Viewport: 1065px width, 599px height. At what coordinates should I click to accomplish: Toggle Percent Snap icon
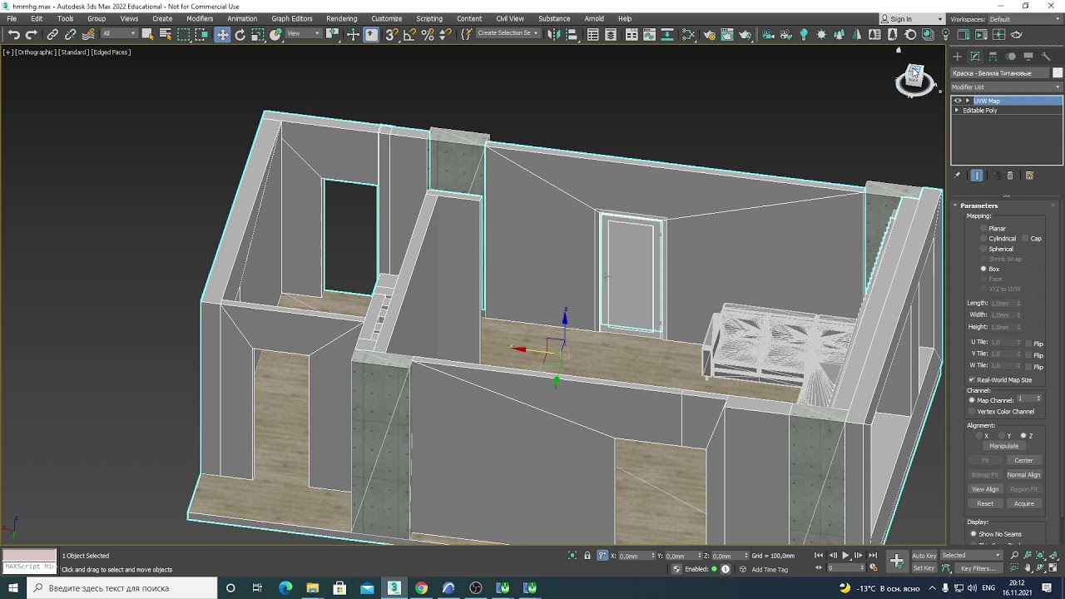(428, 34)
